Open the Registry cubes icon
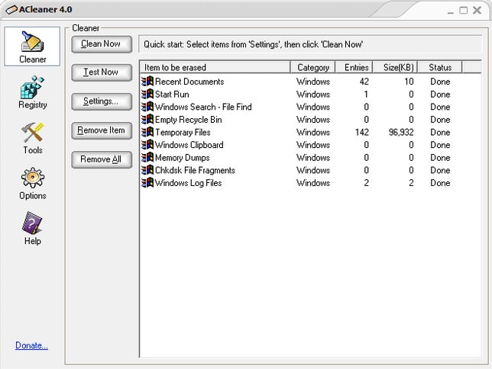The height and width of the screenshot is (369, 492). click(x=32, y=87)
